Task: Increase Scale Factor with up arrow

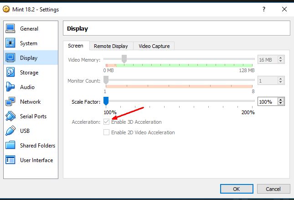Action: (x=280, y=100)
